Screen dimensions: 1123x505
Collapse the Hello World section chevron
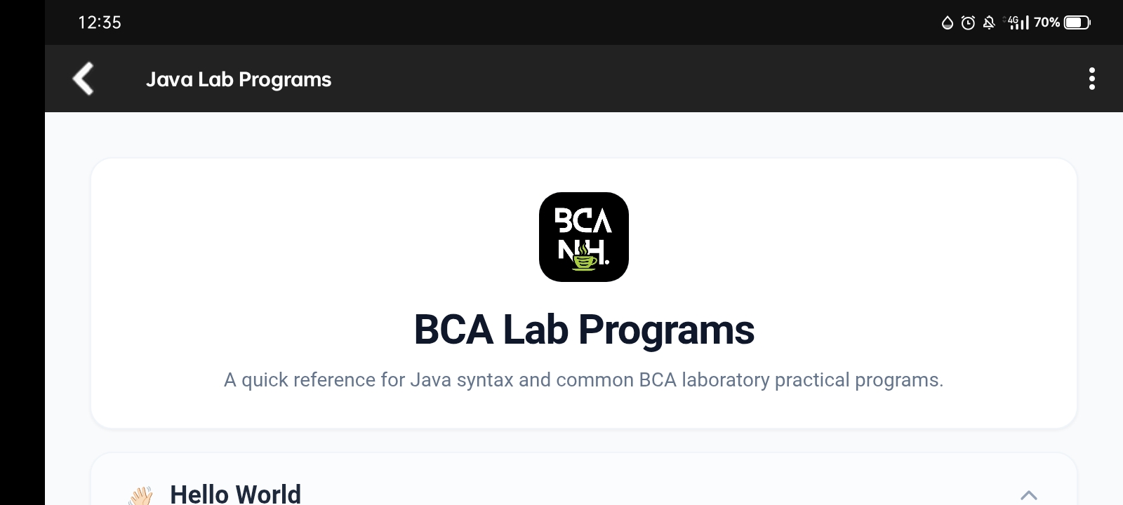click(x=1028, y=495)
